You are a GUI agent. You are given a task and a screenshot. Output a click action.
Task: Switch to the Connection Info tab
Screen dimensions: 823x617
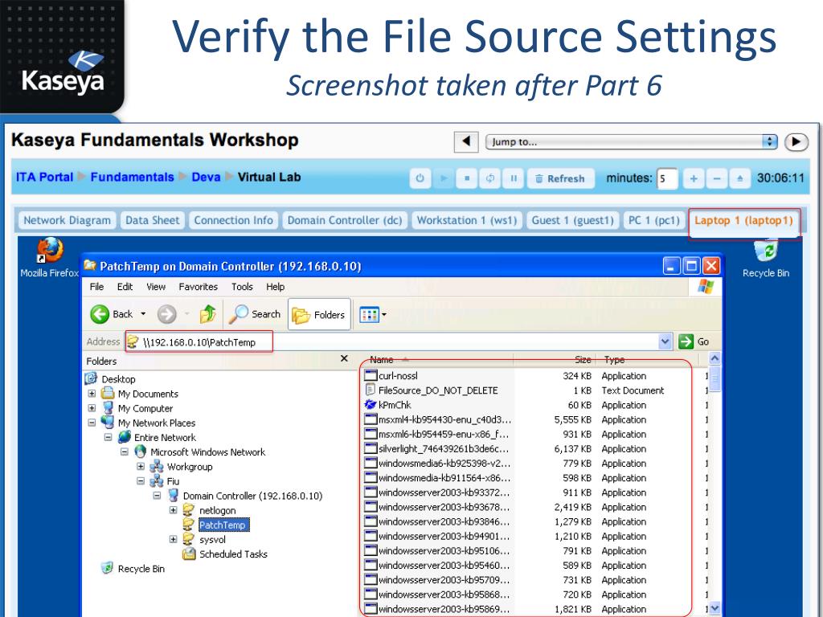coord(234,220)
